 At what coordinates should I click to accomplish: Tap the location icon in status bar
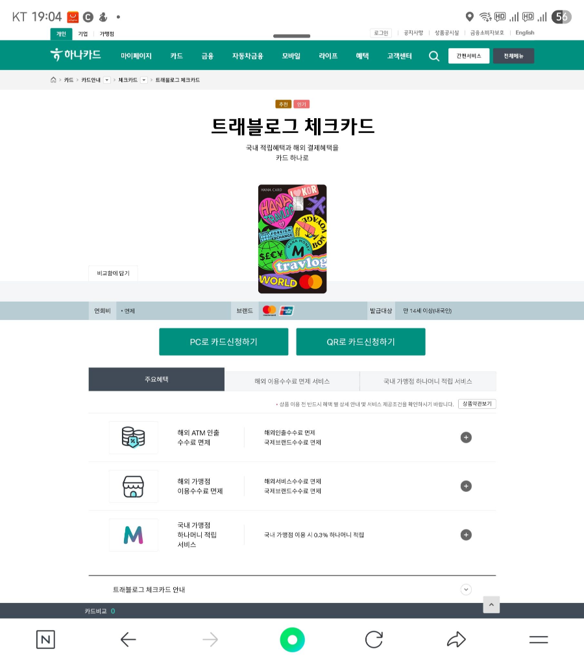click(x=470, y=17)
